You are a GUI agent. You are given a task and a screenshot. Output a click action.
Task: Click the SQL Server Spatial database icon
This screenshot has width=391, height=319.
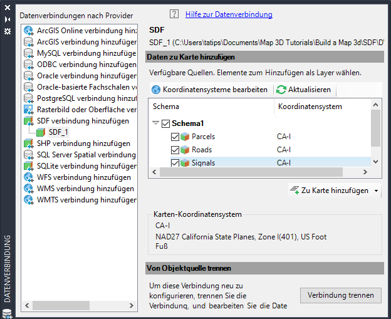click(28, 155)
